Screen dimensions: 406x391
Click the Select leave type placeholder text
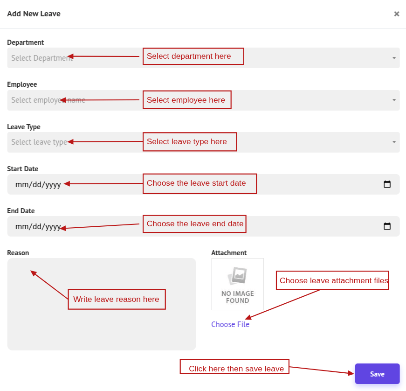tap(39, 142)
